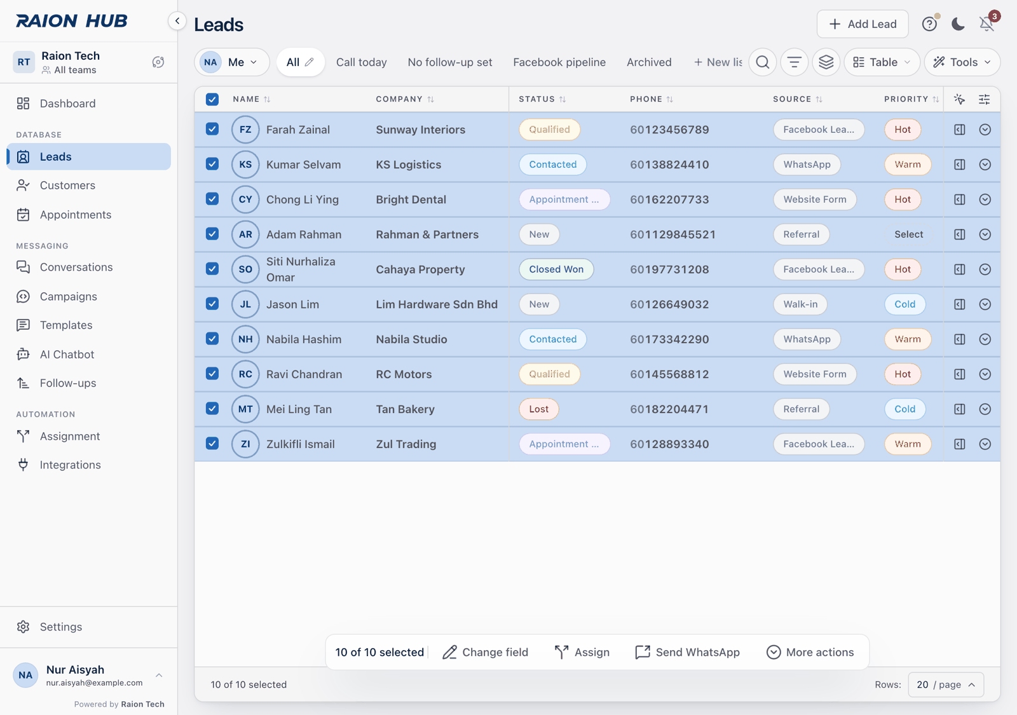
Task: Click the Cold priority pill for Jason Lim
Action: 905,304
